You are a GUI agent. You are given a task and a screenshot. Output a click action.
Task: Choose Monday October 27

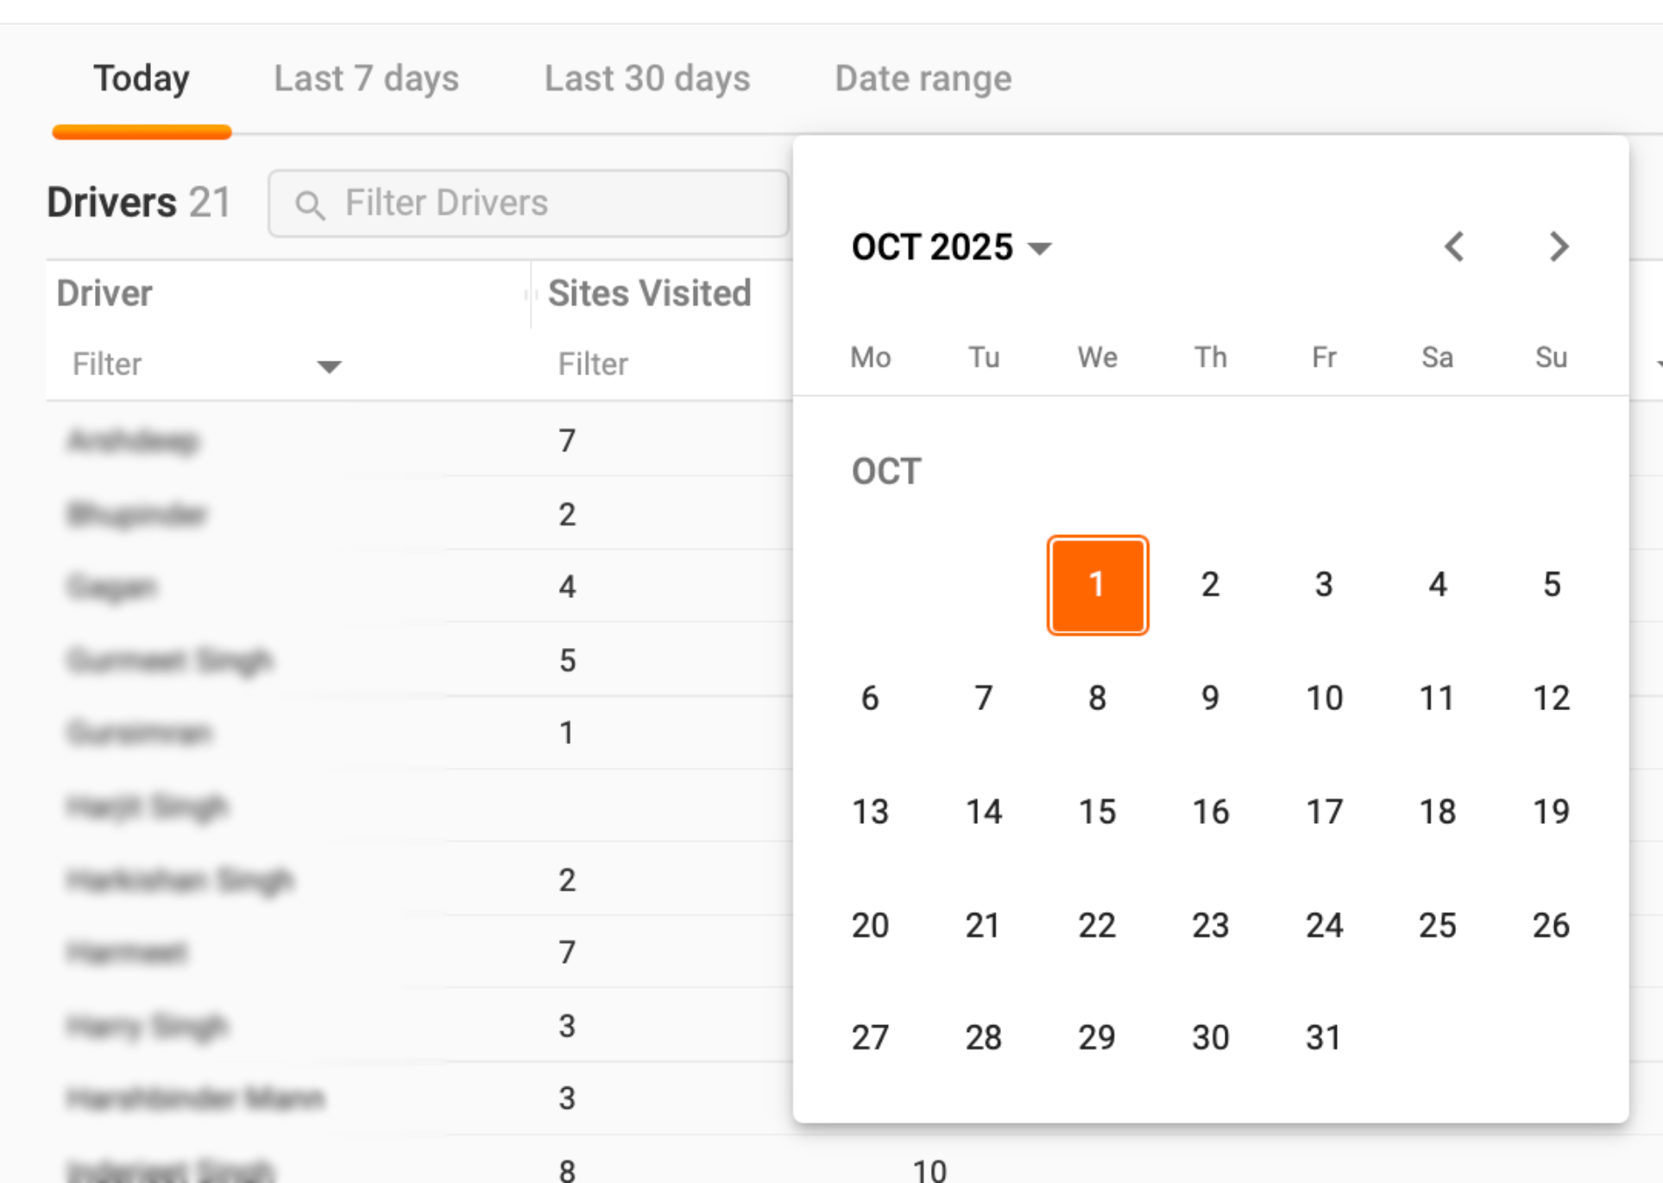870,1037
